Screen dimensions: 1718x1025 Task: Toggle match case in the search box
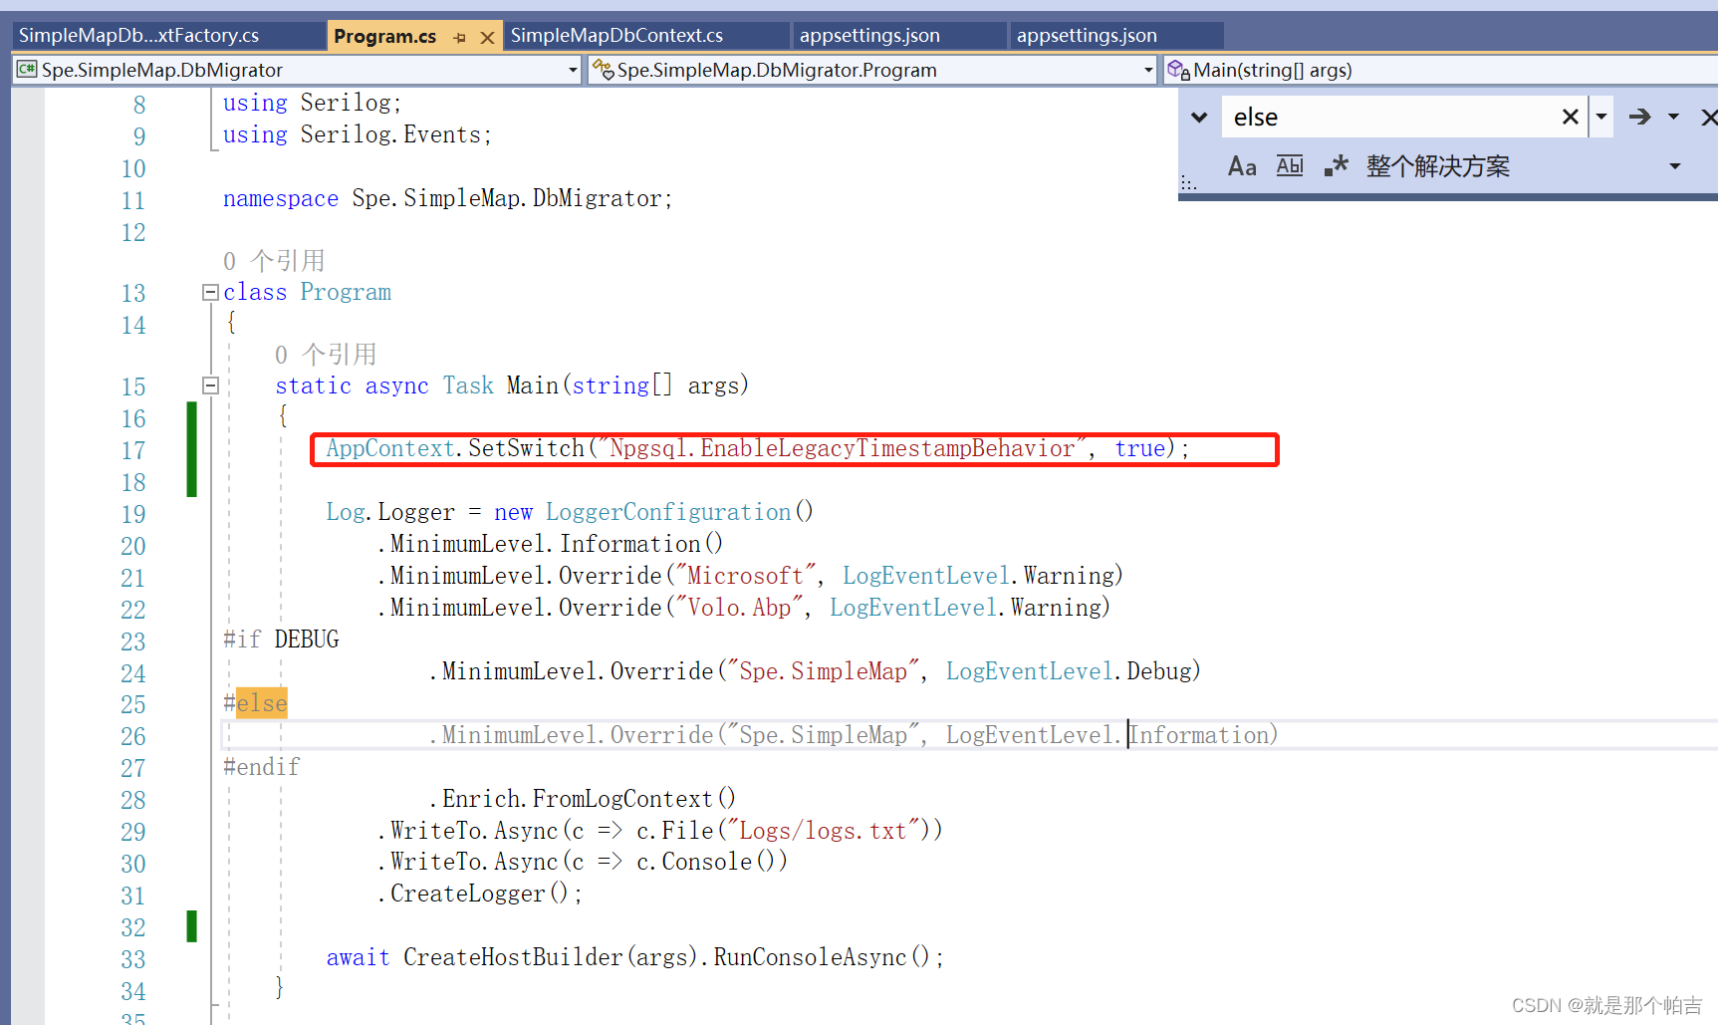tap(1241, 165)
